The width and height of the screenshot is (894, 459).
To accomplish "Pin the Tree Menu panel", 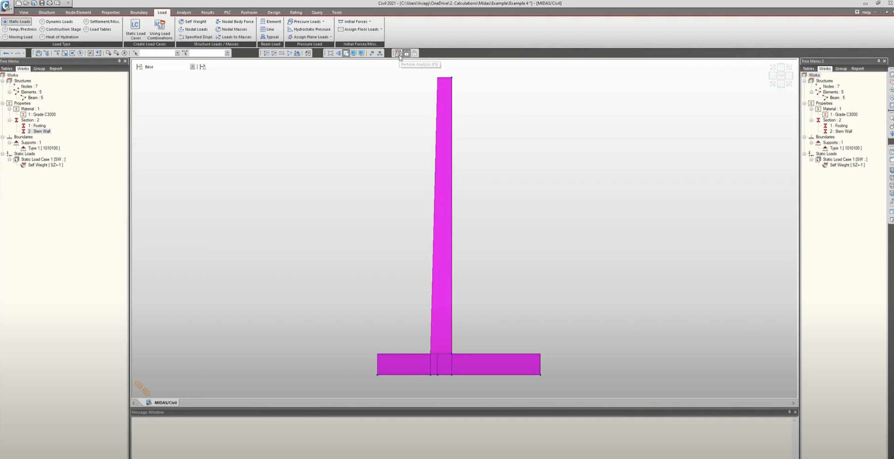I will click(119, 61).
